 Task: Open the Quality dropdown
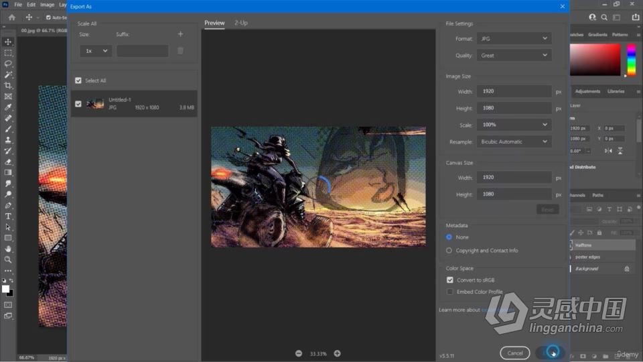(514, 56)
